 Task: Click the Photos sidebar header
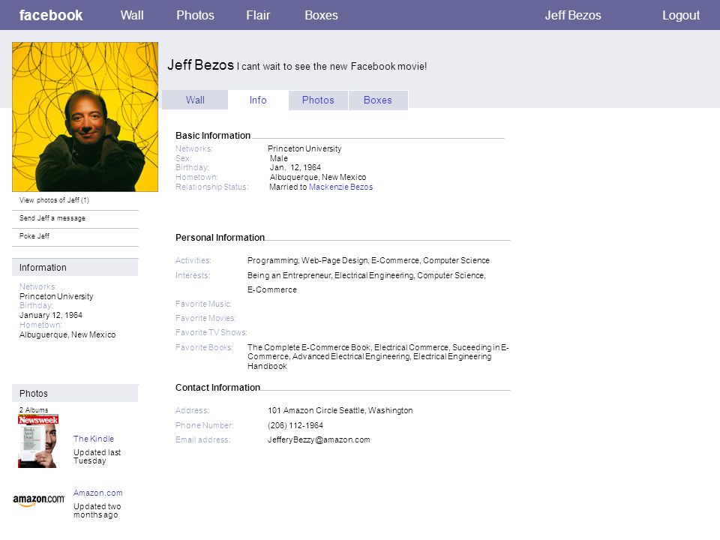click(x=75, y=394)
